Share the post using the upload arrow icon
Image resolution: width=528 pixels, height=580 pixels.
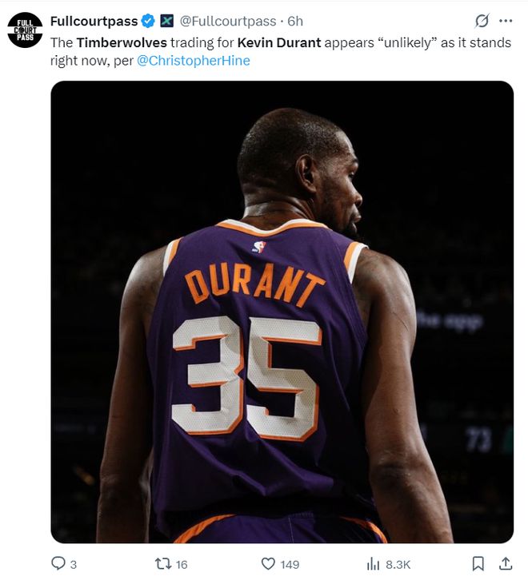click(505, 564)
